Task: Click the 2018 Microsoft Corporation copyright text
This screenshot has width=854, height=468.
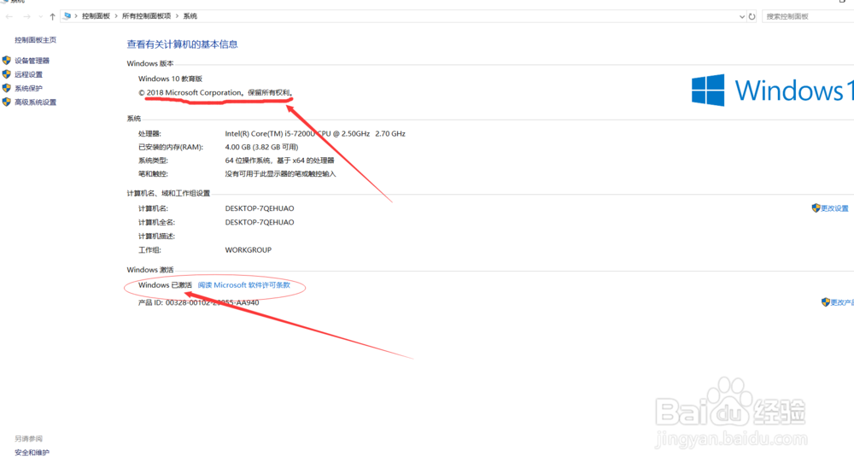Action: 216,92
